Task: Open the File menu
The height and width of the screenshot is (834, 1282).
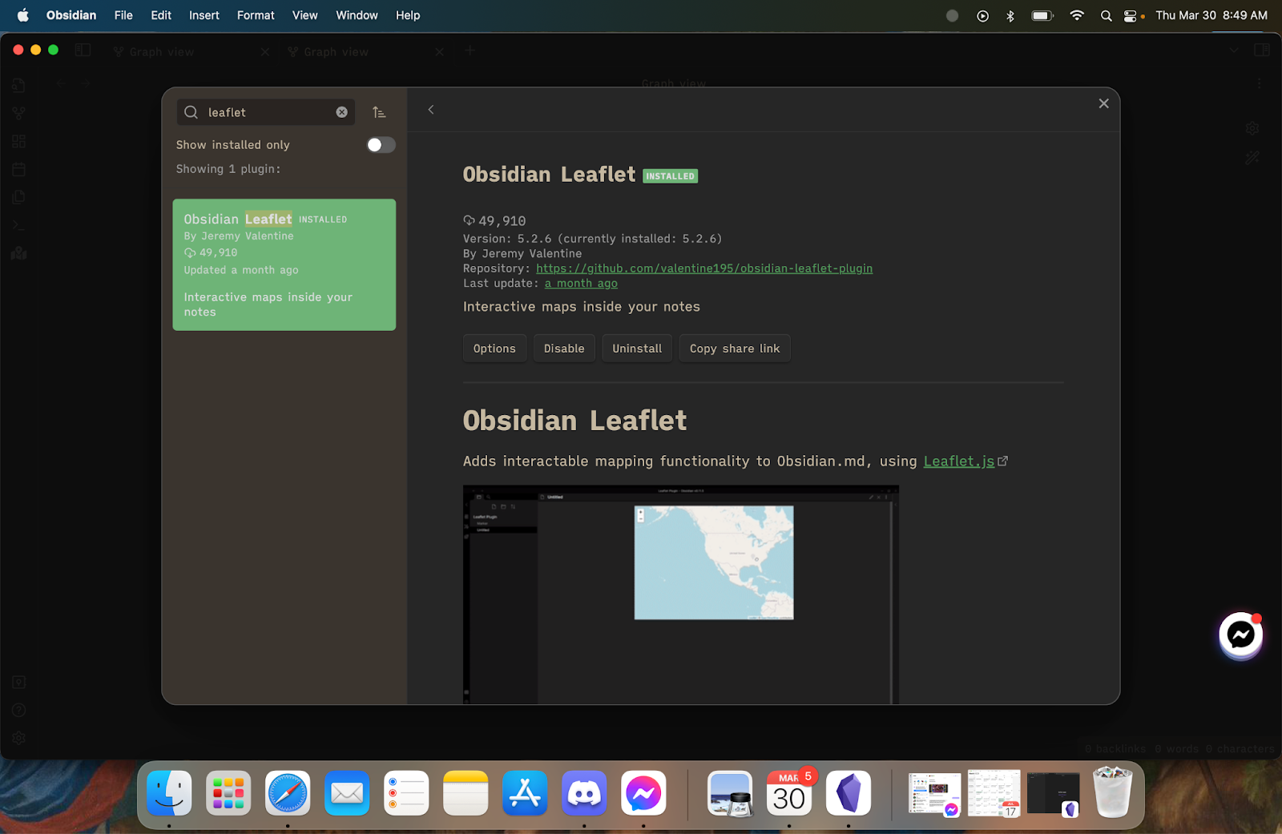Action: coord(123,15)
